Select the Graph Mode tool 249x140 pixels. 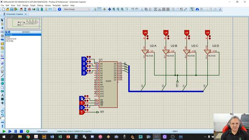tap(2, 56)
